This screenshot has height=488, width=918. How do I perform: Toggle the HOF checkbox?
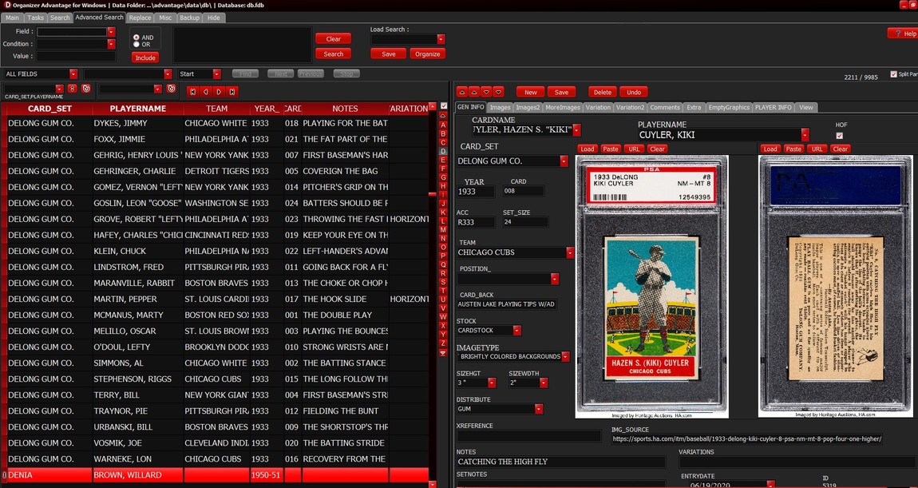(x=839, y=136)
